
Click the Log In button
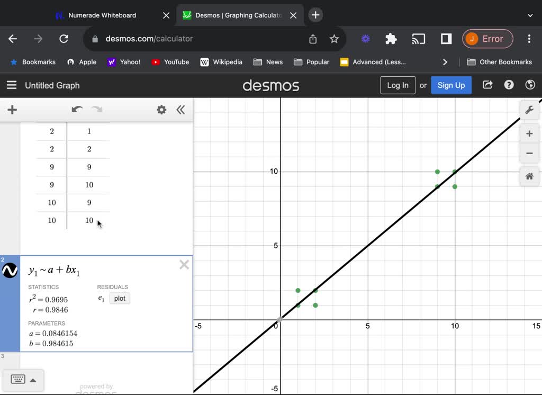tap(398, 85)
